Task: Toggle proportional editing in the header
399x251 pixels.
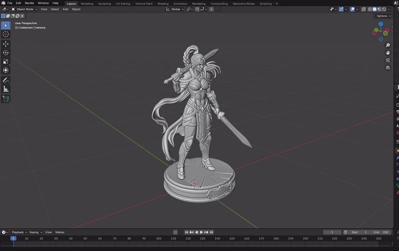Action: tap(211, 9)
